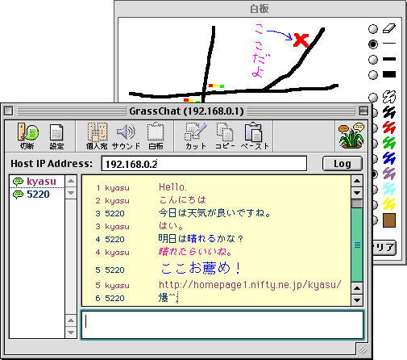Click user list bottom scroll-up arrow
The image size is (407, 360).
[x=71, y=320]
